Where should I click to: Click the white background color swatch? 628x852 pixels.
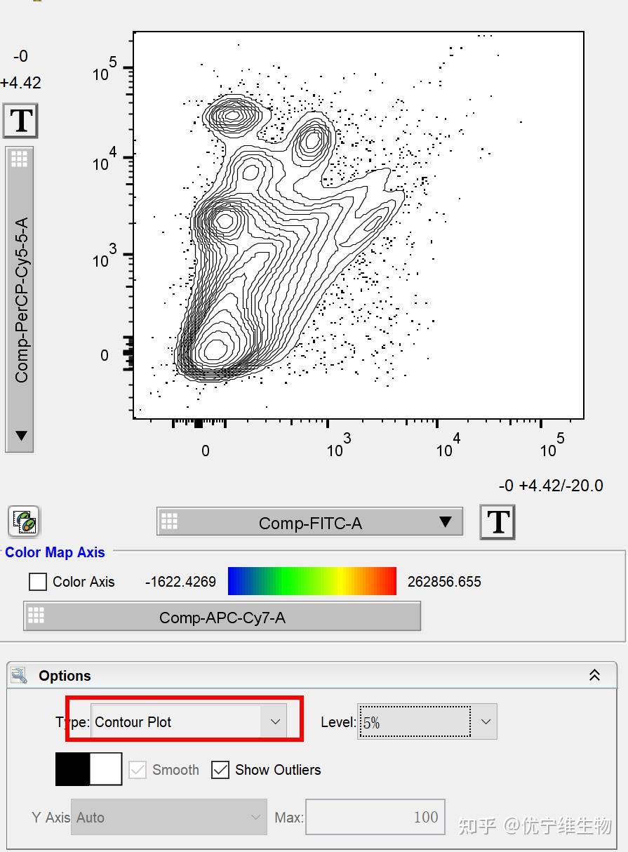(x=106, y=769)
